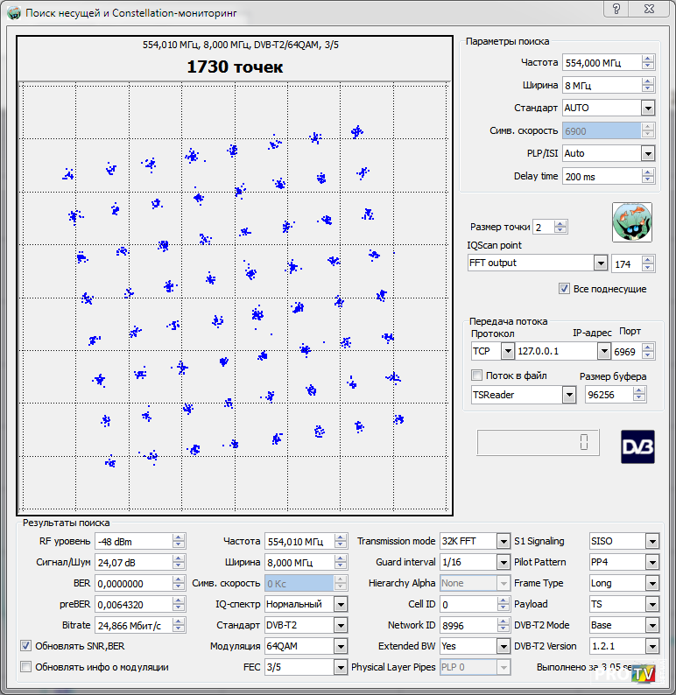Adjust the Размер точки spinner

point(561,228)
